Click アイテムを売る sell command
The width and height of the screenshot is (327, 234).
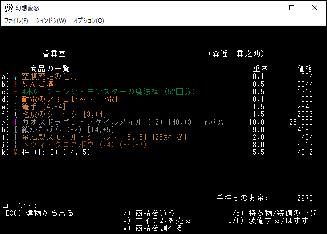click(161, 220)
